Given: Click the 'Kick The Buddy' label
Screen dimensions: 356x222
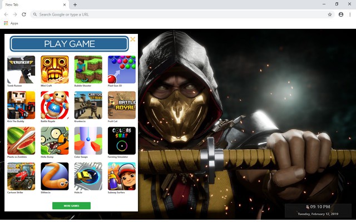Looking at the screenshot, I should [x=16, y=121].
